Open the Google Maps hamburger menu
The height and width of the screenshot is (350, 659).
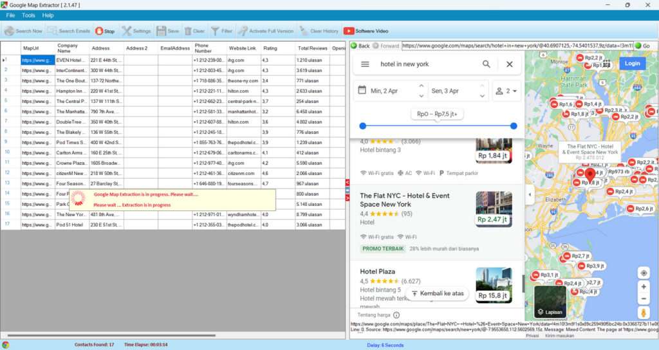365,64
